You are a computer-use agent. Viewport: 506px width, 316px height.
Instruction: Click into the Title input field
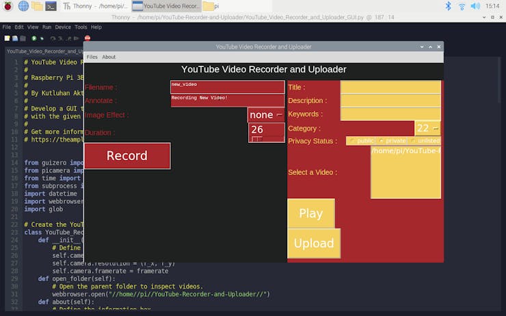pyautogui.click(x=390, y=88)
